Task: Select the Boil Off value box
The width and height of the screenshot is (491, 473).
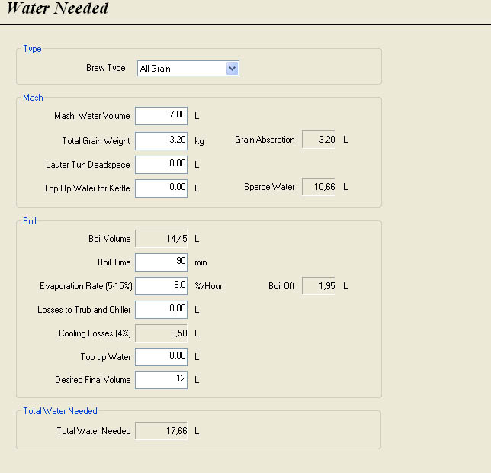Action: (x=319, y=285)
